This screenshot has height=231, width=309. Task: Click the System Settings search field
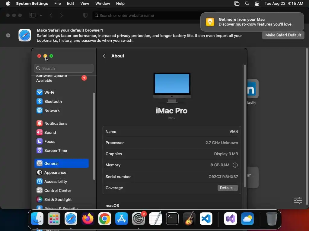pyautogui.click(x=64, y=68)
